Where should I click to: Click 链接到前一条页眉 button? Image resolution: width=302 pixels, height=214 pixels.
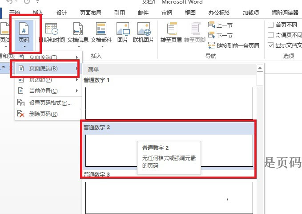pyautogui.click(x=234, y=45)
